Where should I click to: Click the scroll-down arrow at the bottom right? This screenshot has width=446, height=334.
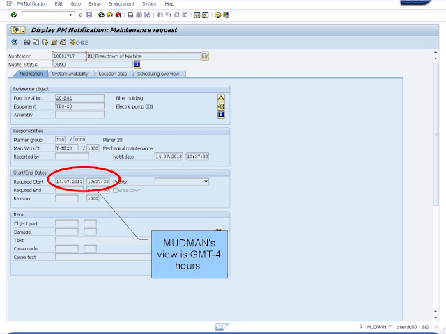(x=436, y=317)
